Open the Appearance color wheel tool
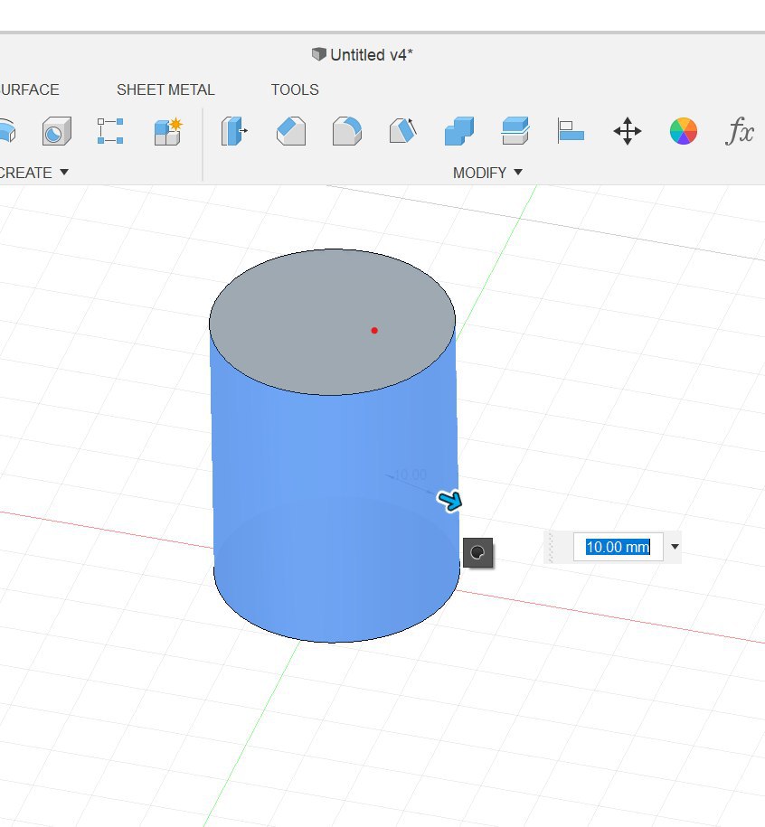765x827 pixels. (684, 131)
